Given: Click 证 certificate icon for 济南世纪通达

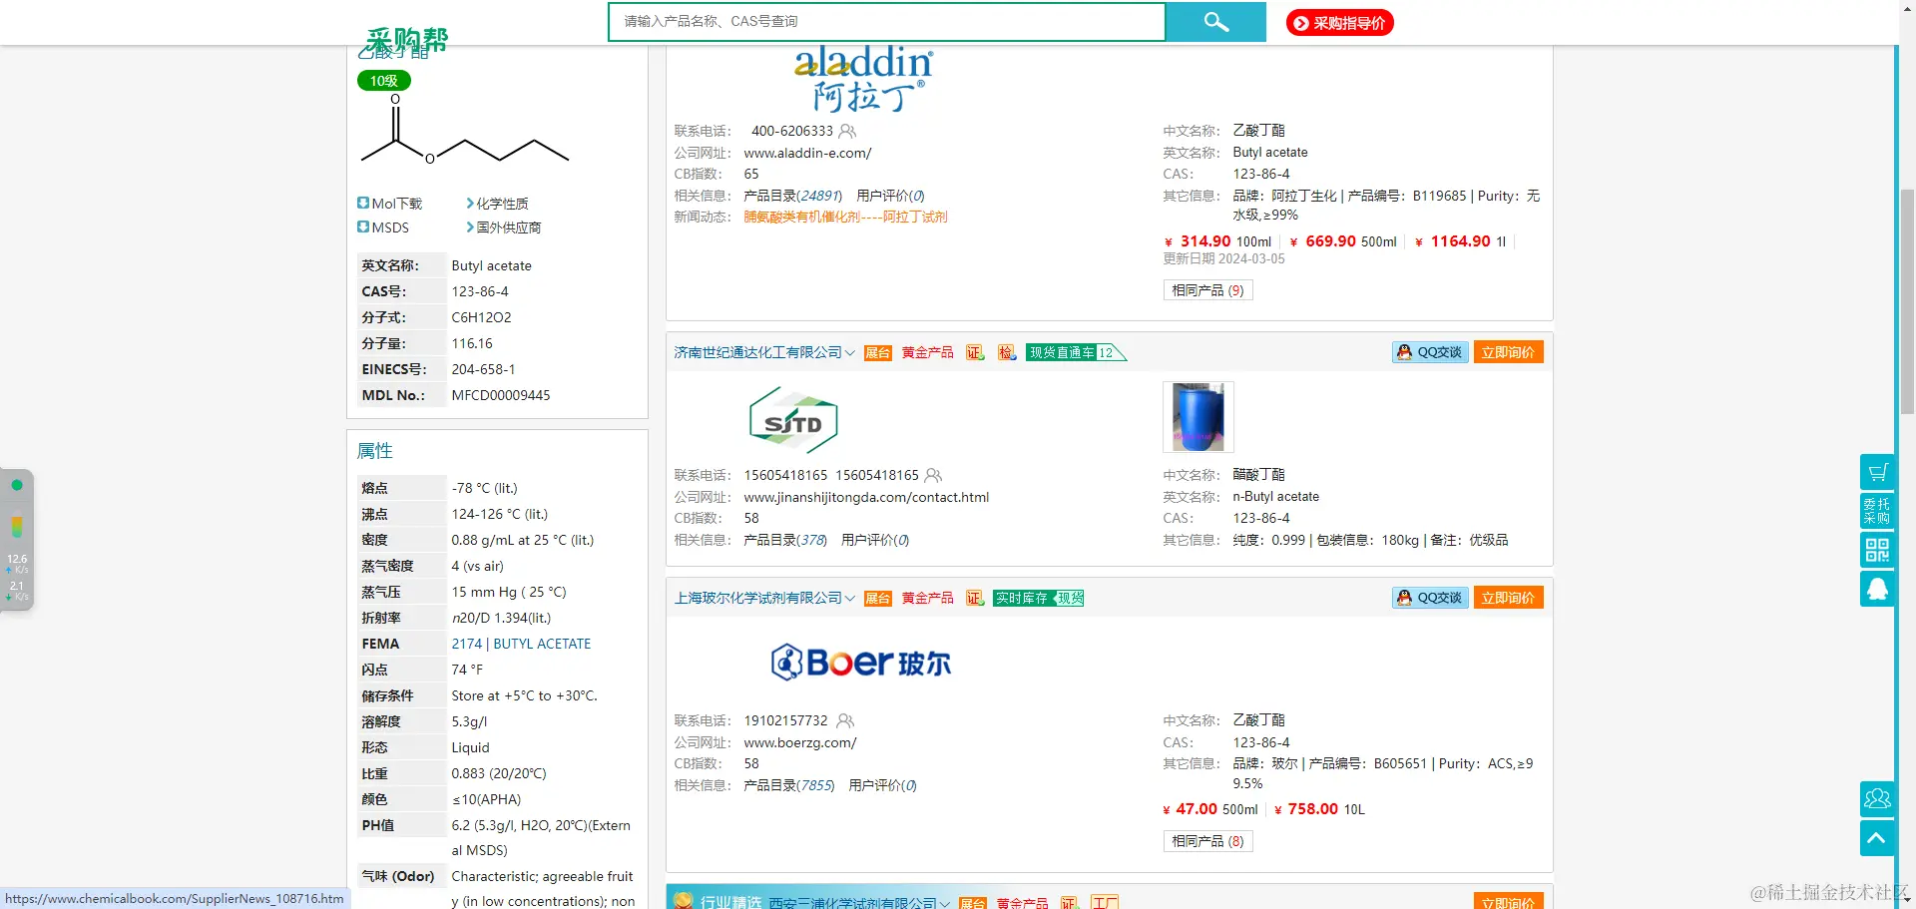Looking at the screenshot, I should (975, 352).
